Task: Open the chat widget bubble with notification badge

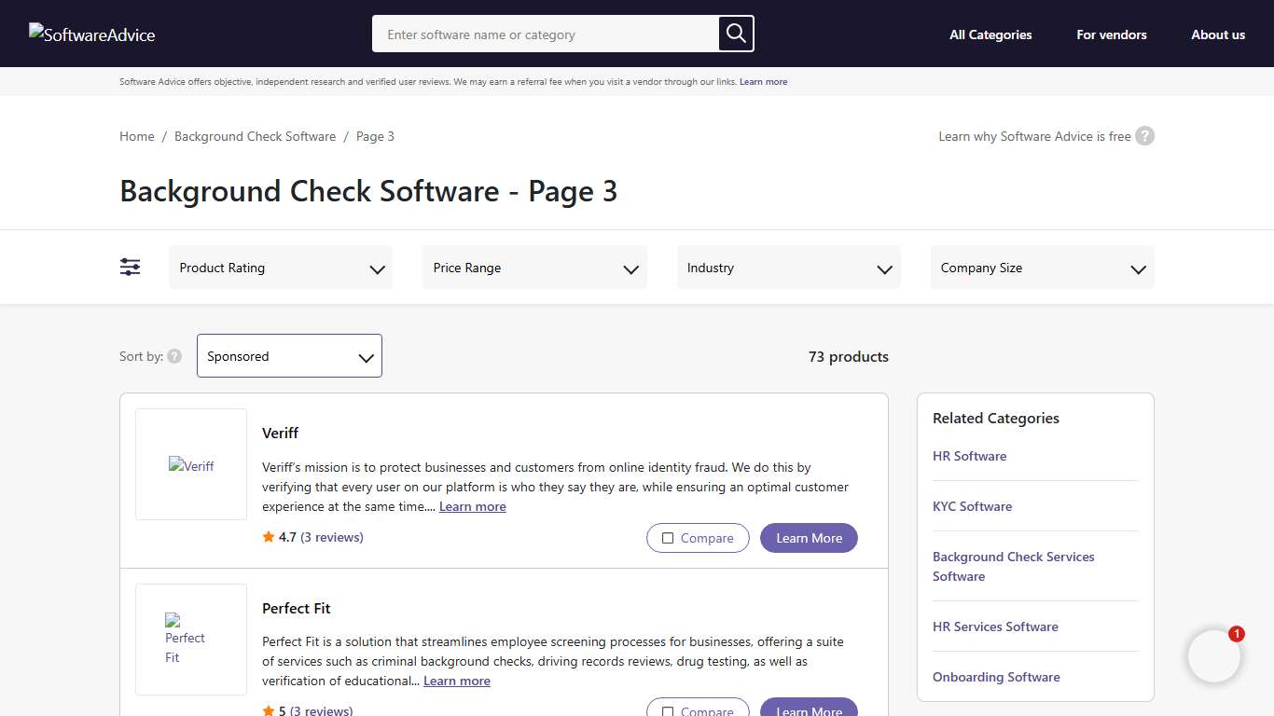Action: click(x=1213, y=655)
